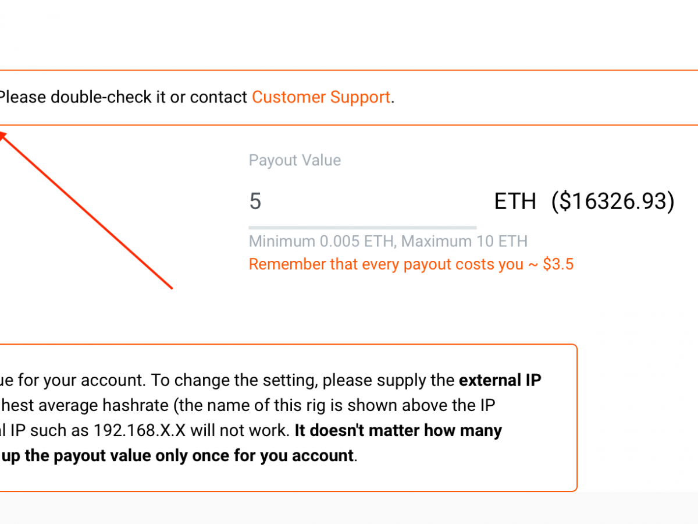
Task: Click the Payout Value field label
Action: (294, 160)
